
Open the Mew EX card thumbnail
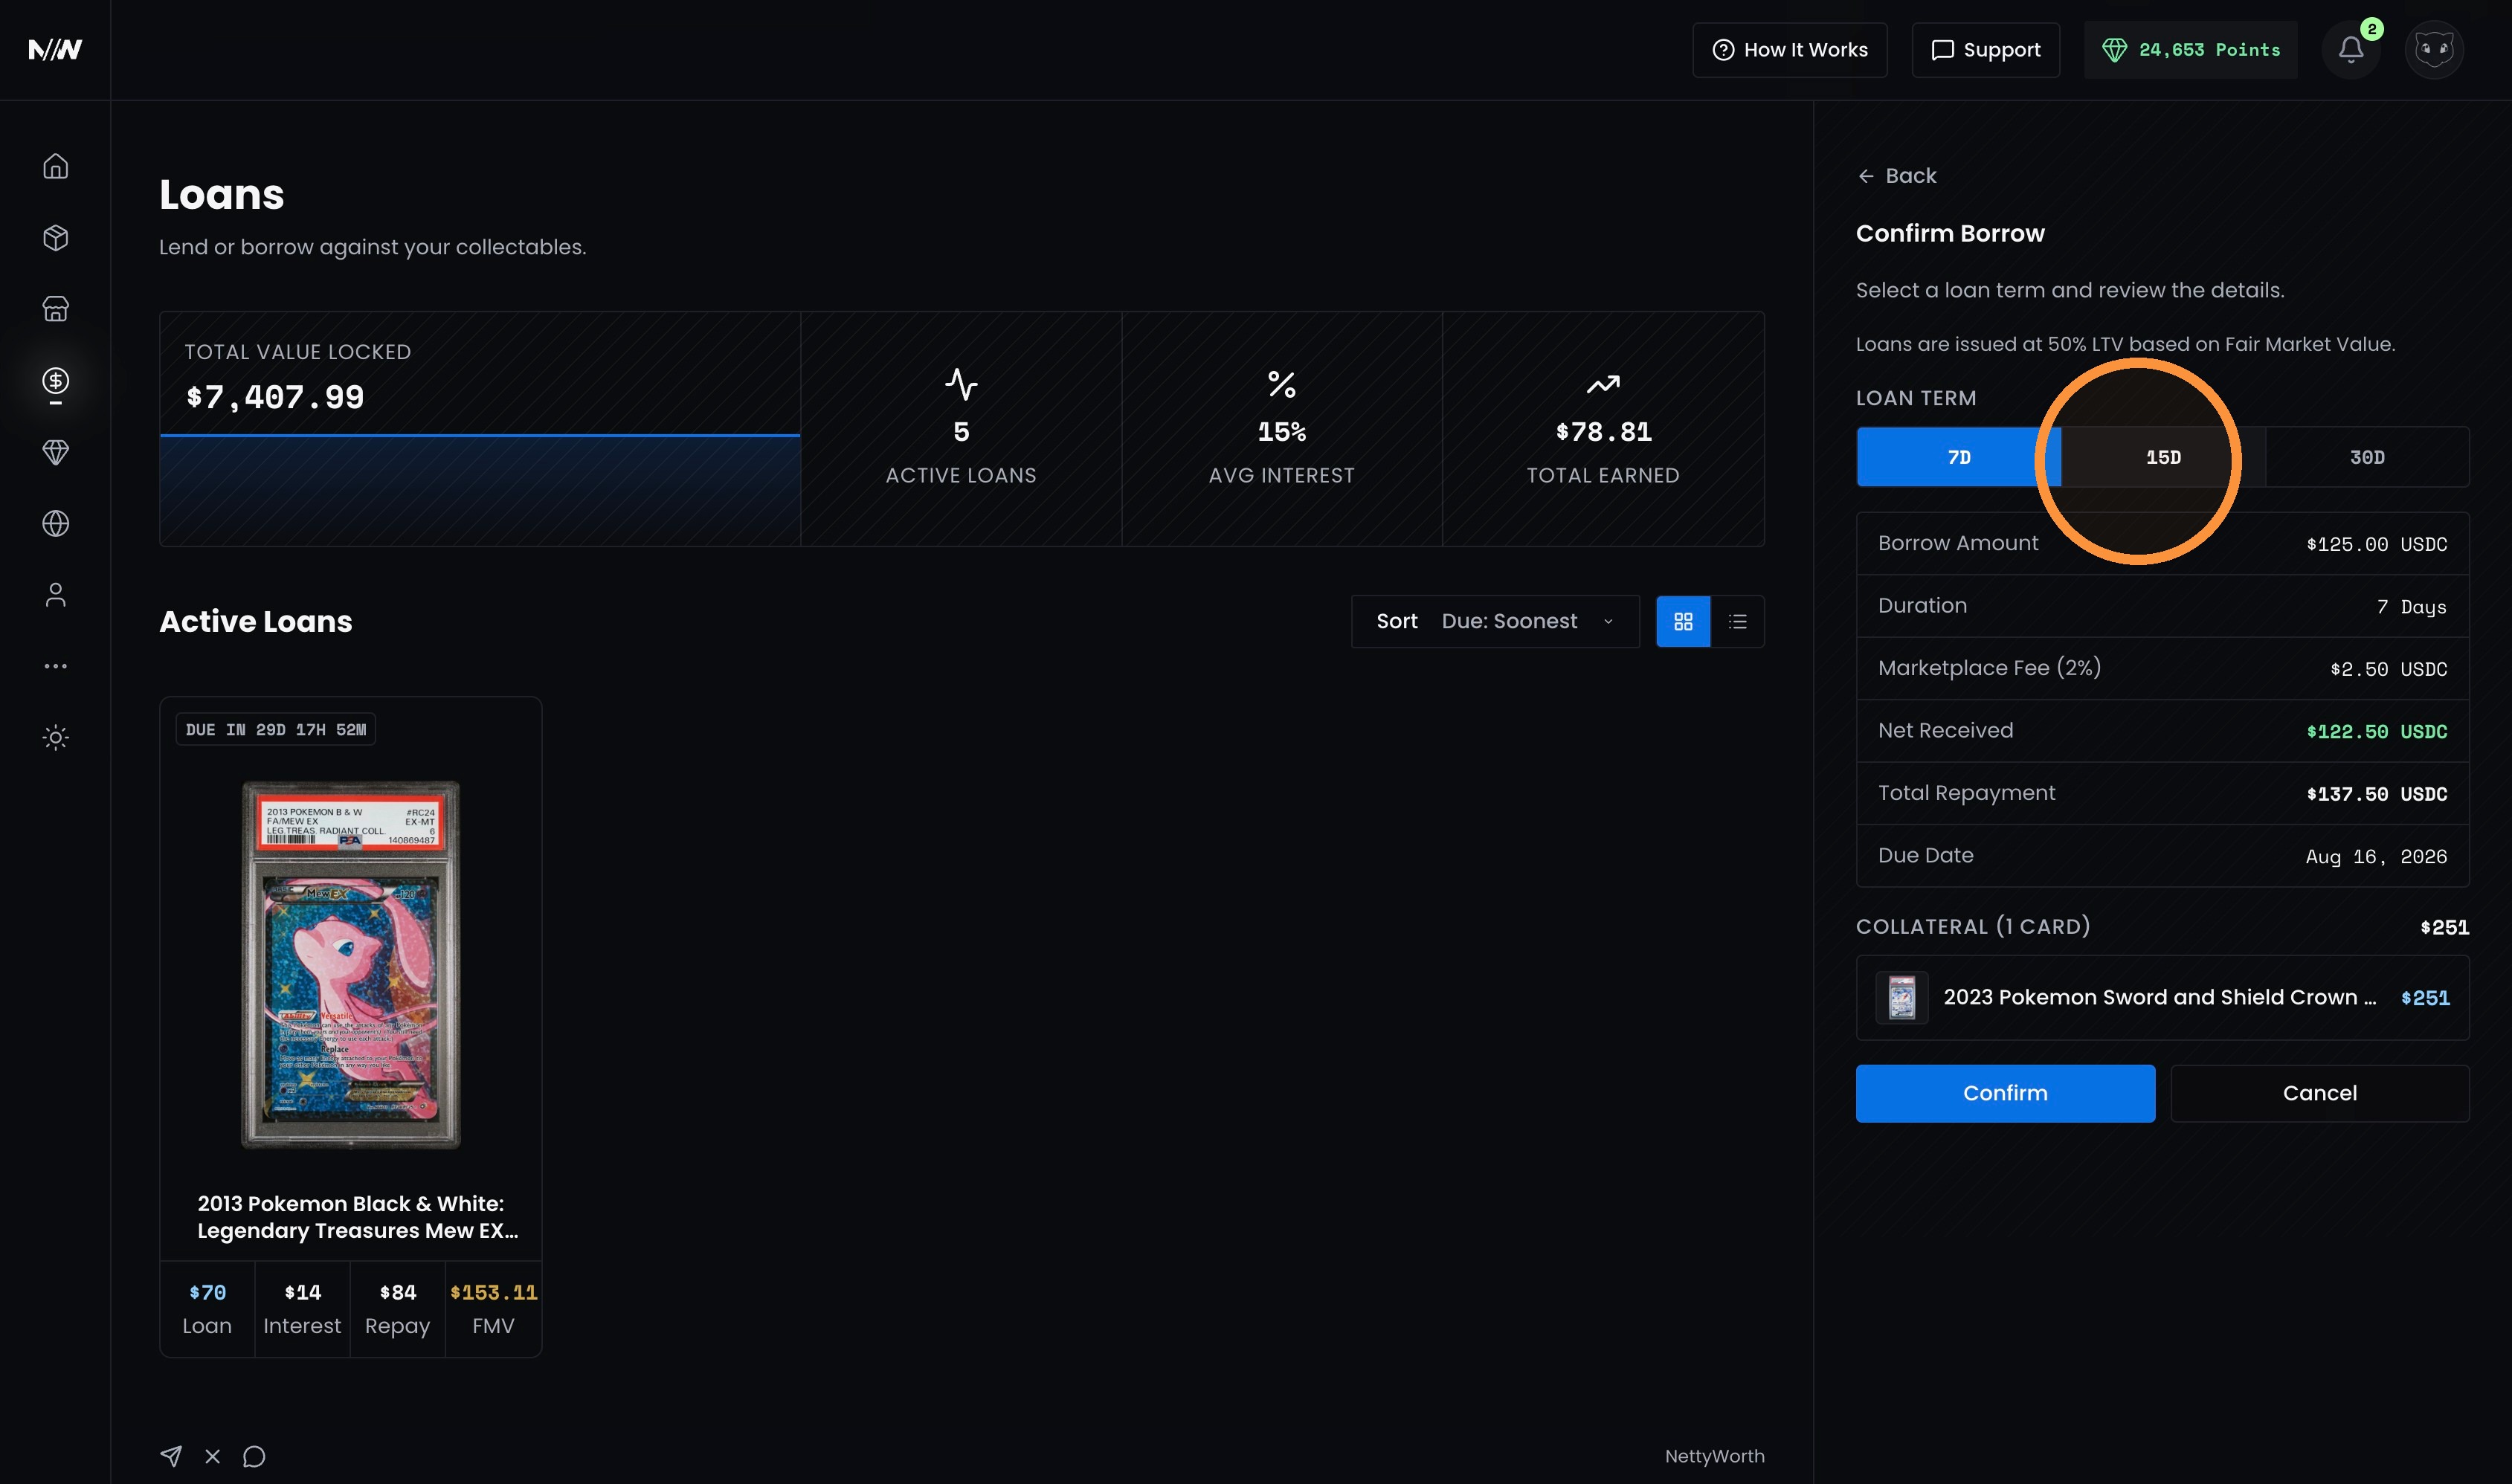point(351,965)
